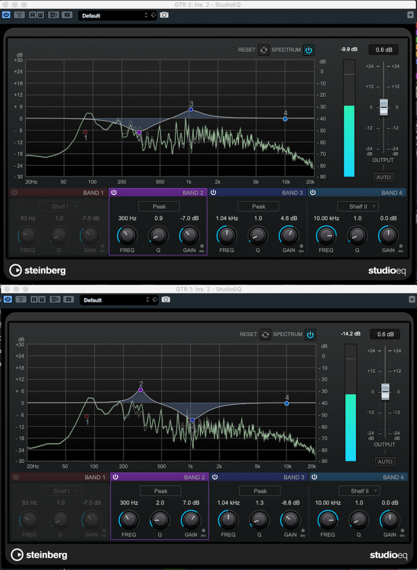The width and height of the screenshot is (417, 570).
Task: Click Band 4 FREQ knob in GTR 2 EQ
Action: pos(326,235)
